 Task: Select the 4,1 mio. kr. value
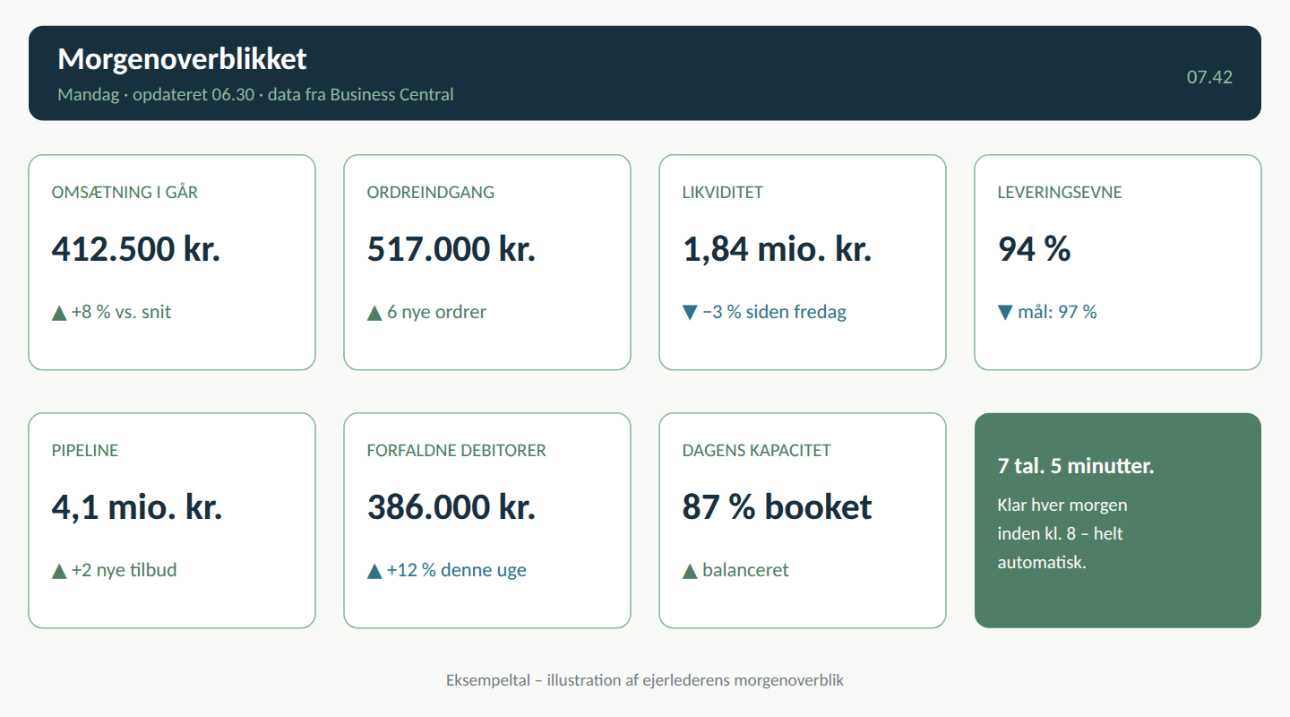click(137, 507)
